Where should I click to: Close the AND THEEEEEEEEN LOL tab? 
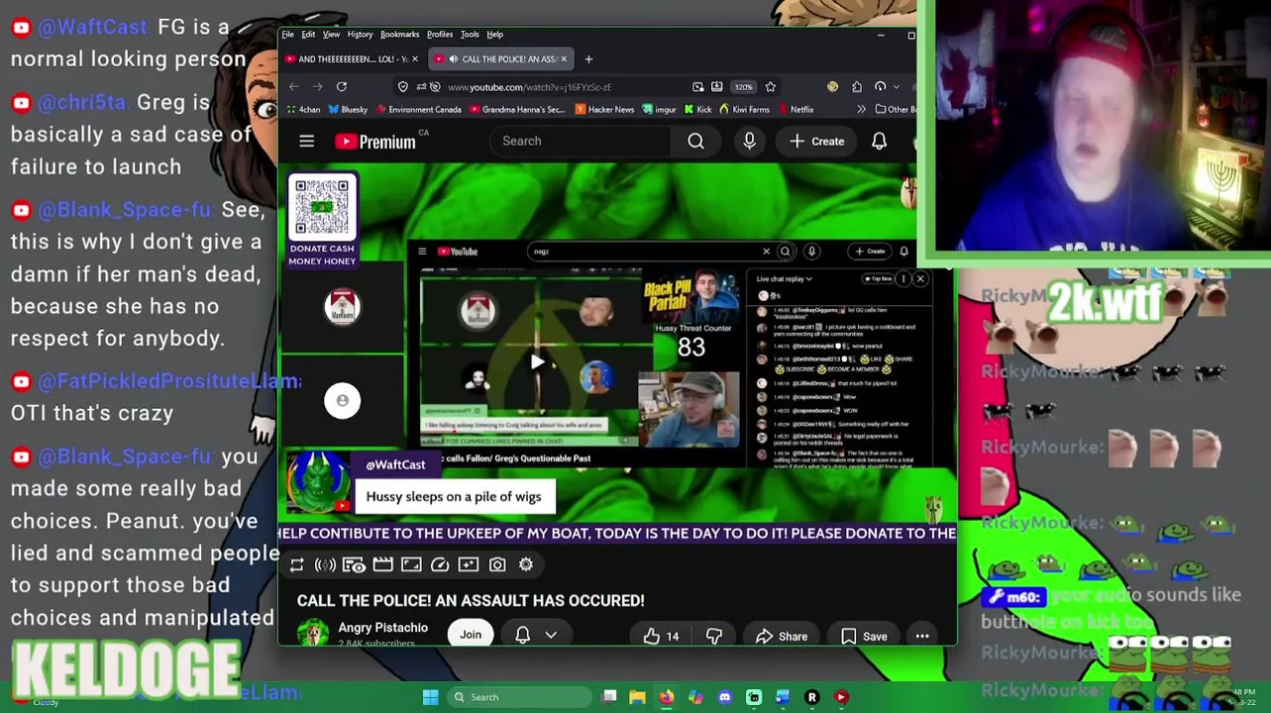pyautogui.click(x=414, y=59)
